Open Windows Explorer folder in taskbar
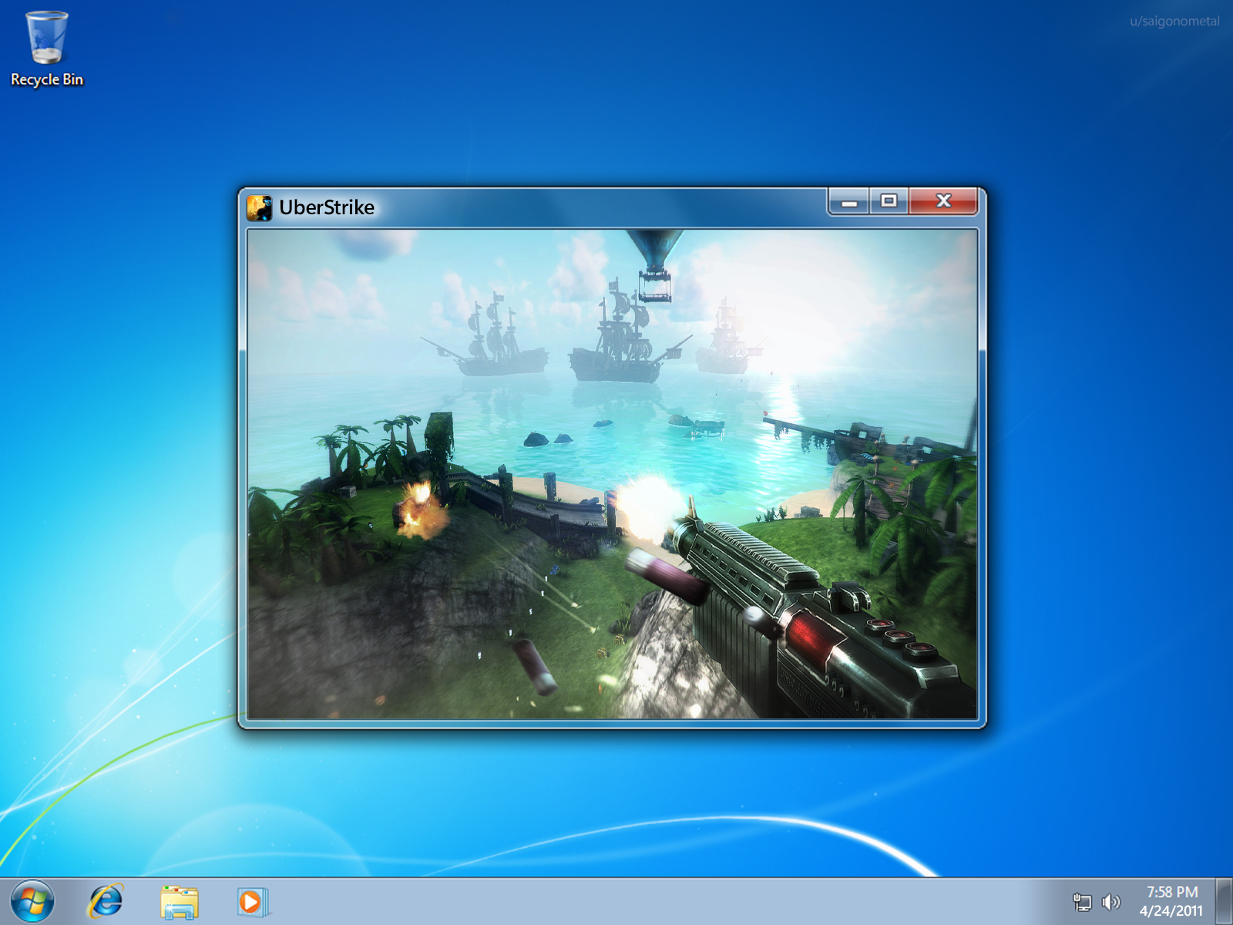The image size is (1233, 925). coord(180,902)
